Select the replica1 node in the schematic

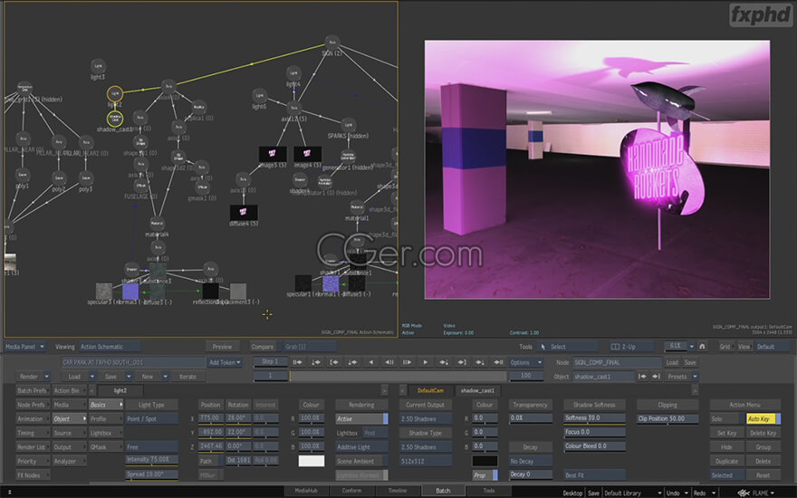(198, 107)
